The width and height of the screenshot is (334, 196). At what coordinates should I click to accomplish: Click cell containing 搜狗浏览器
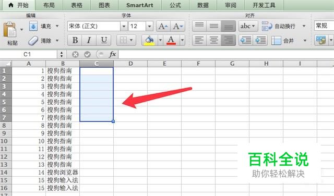(x=63, y=173)
